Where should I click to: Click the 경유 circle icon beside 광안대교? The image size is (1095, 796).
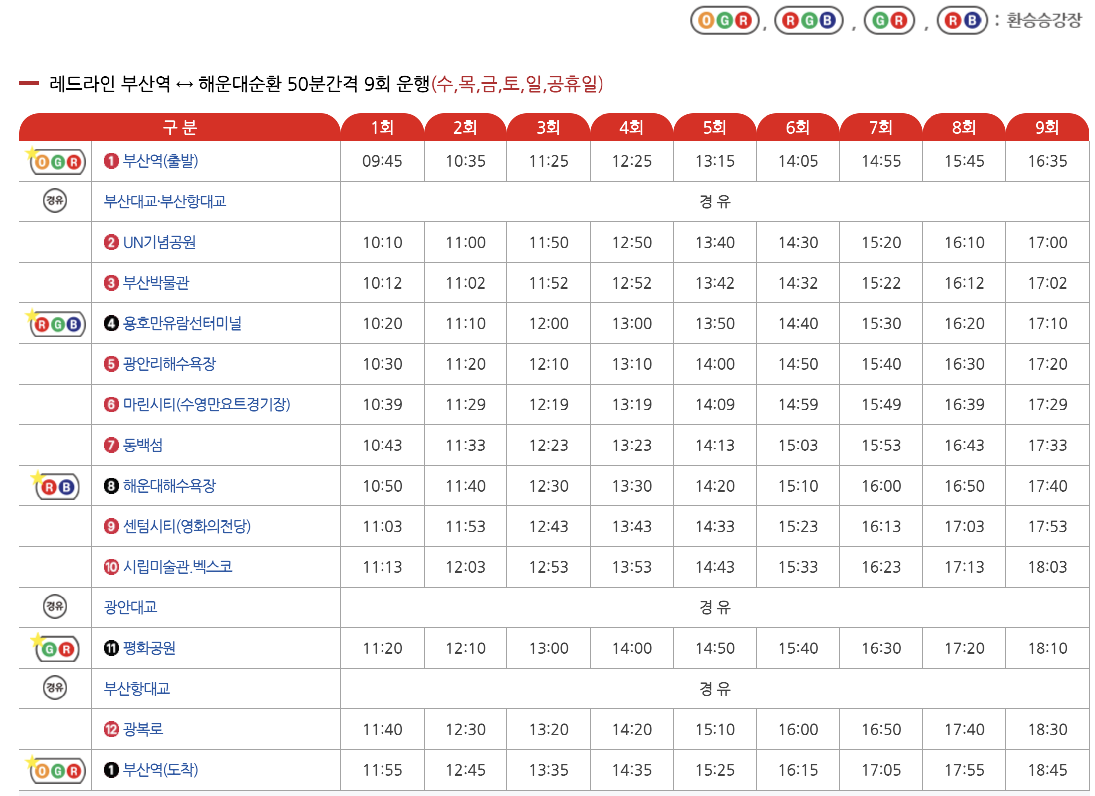pos(55,606)
